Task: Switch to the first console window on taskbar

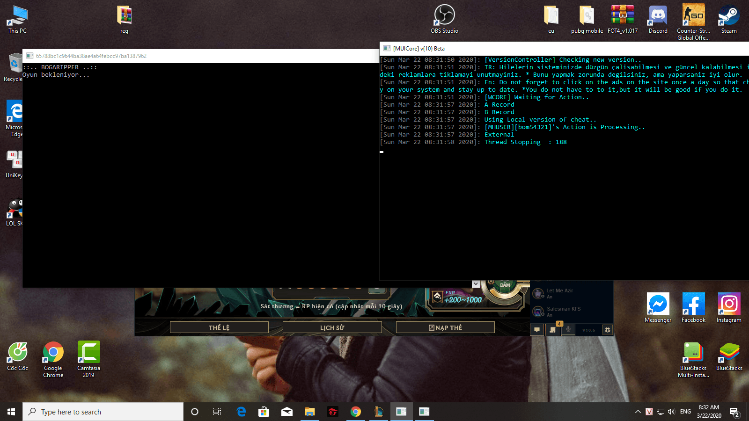Action: coord(401,412)
